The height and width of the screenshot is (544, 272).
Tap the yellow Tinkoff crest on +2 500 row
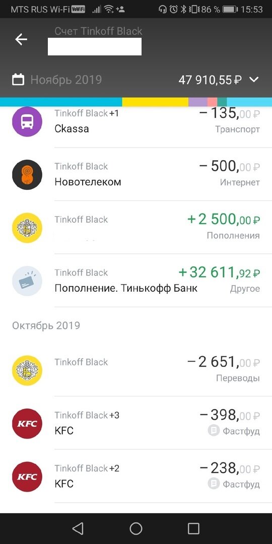click(x=27, y=228)
